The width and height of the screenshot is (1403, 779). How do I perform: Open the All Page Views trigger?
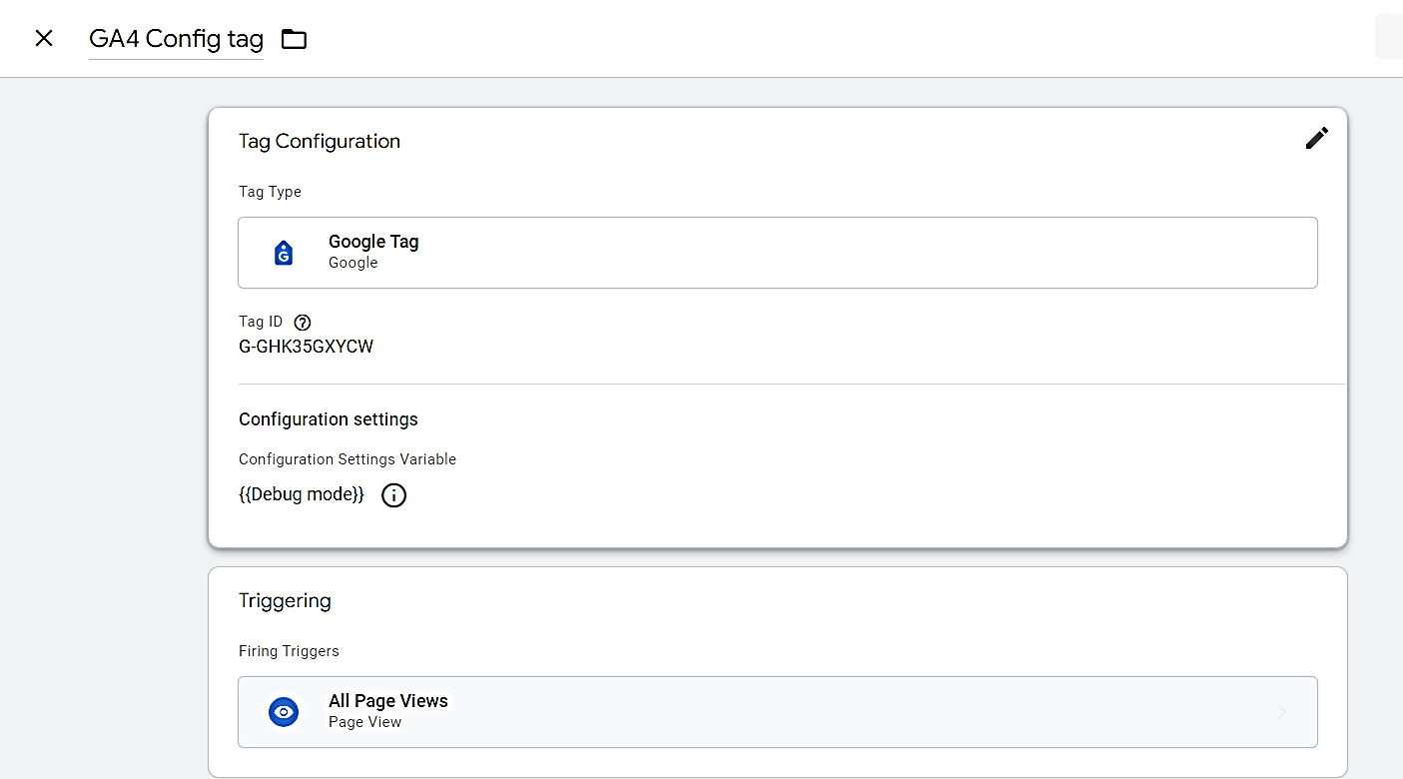pos(778,712)
